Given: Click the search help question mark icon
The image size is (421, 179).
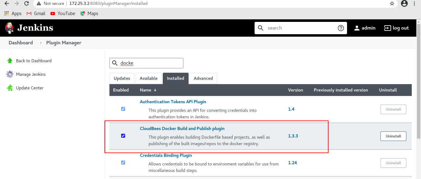Looking at the screenshot, I should click(341, 28).
